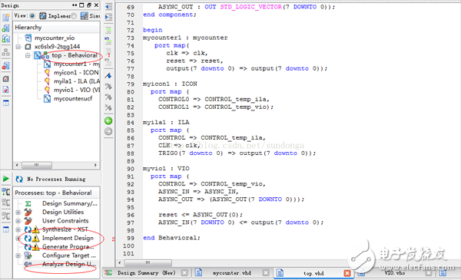
Task: Click the Implement Design process
Action: pyautogui.click(x=68, y=238)
